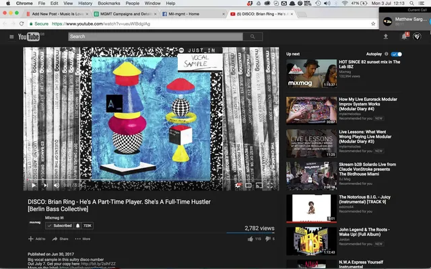Expand the More actions menu
431x269 pixels.
pos(83,239)
